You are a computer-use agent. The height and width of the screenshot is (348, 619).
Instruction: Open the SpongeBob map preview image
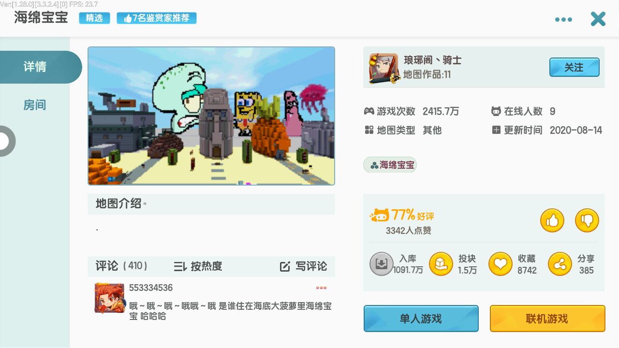click(211, 116)
